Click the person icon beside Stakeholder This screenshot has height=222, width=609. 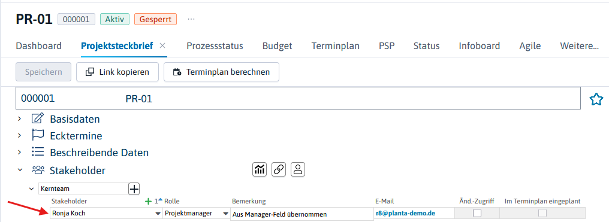[298, 169]
